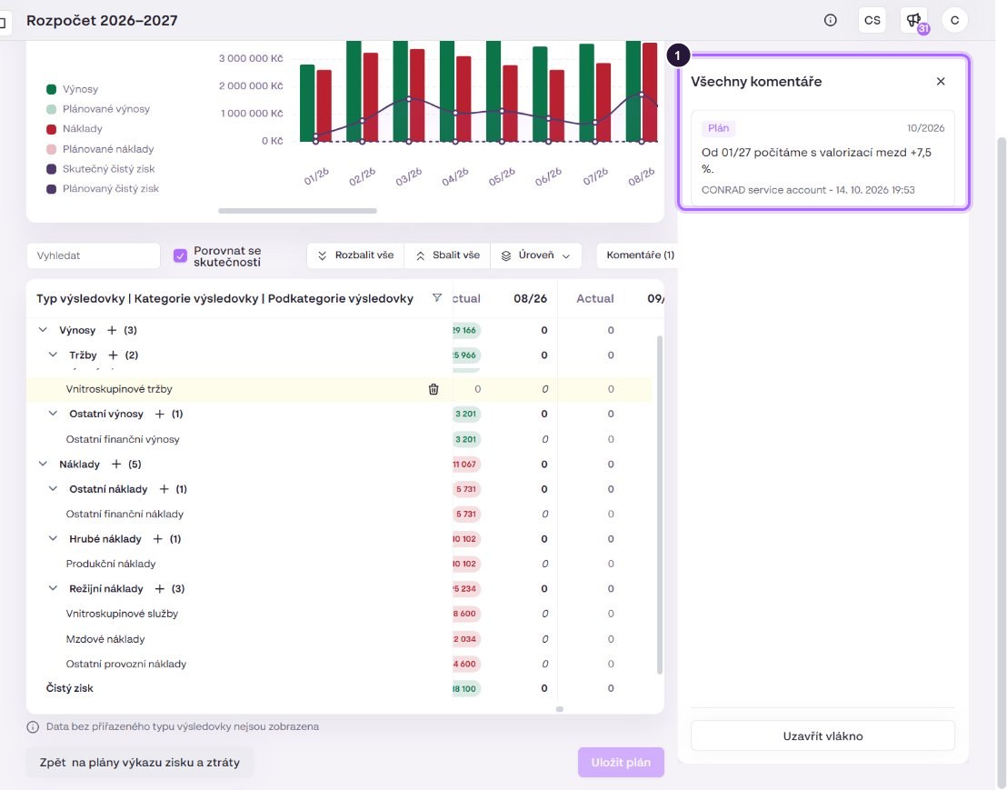1007x790 pixels.
Task: Open the Úroveň dropdown
Action: coord(536,255)
